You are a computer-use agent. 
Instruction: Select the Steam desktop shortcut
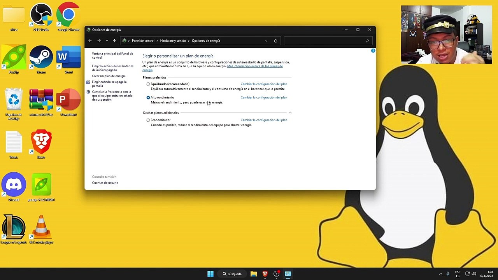[x=41, y=60]
